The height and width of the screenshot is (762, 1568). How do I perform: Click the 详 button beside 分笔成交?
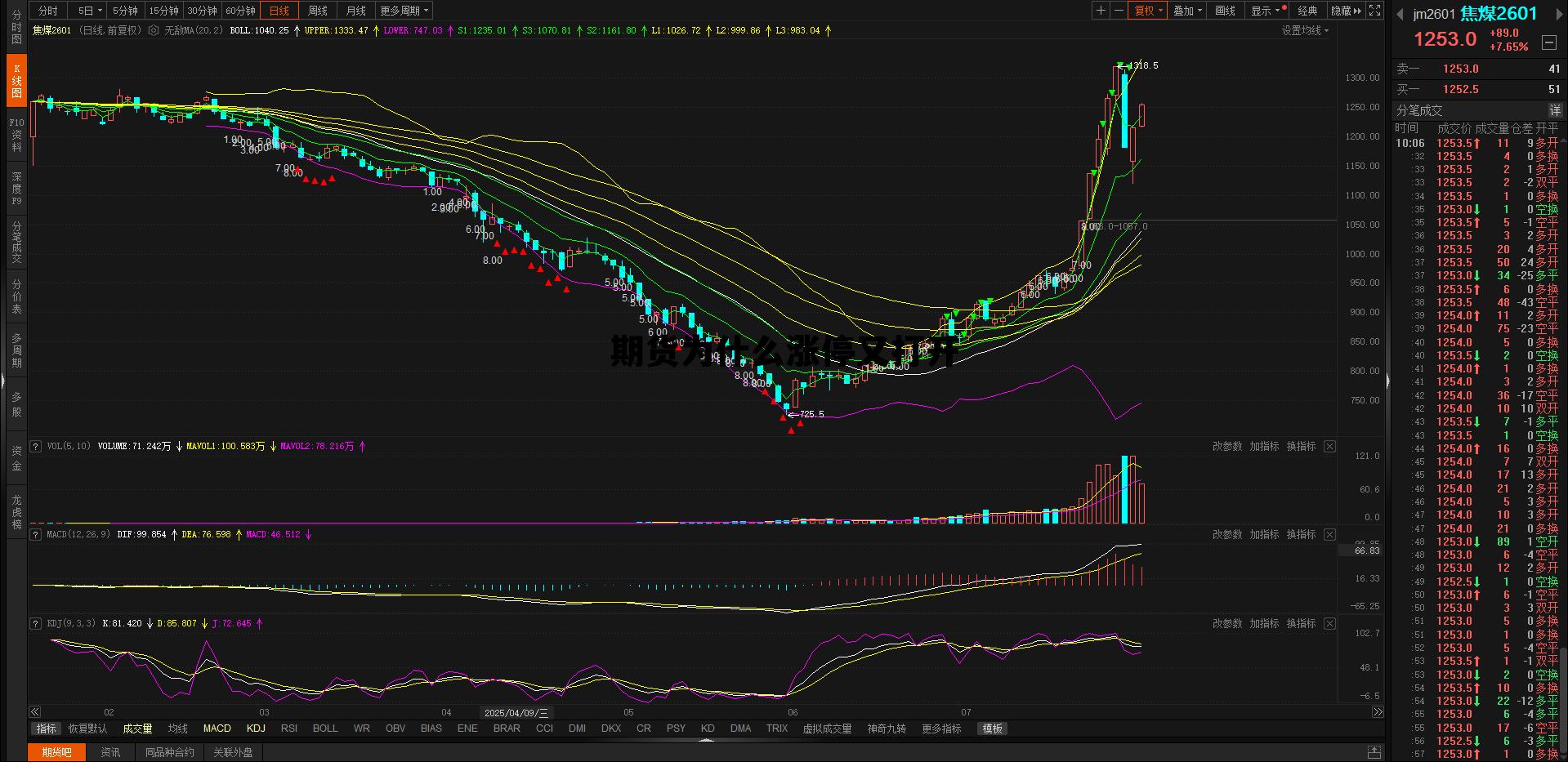tap(1554, 110)
